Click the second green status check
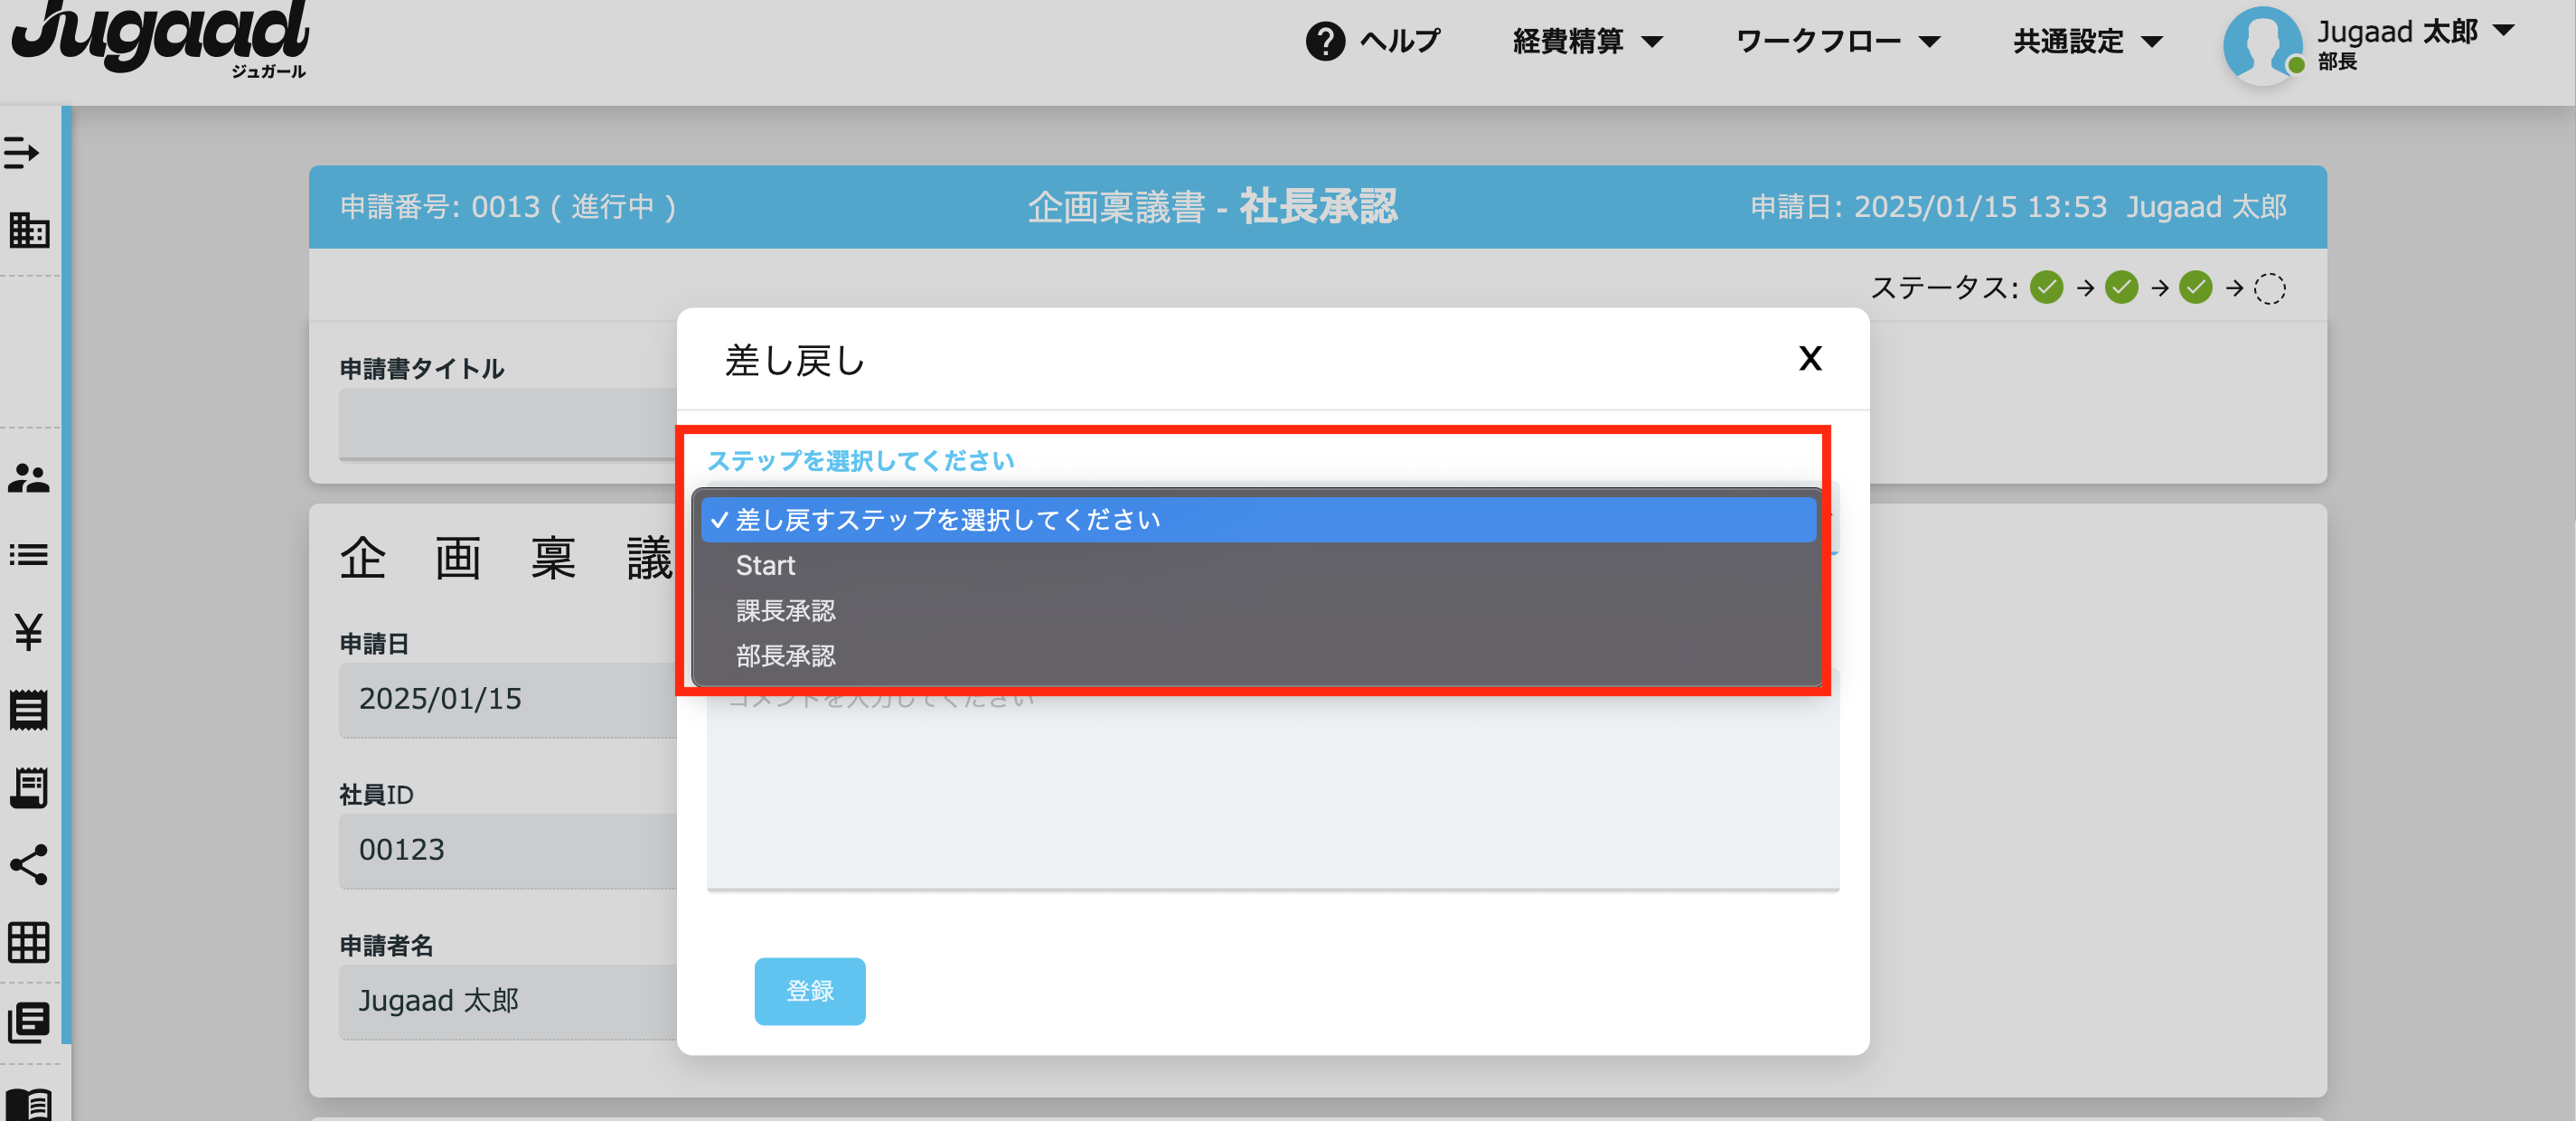The height and width of the screenshot is (1121, 2576). click(2121, 288)
